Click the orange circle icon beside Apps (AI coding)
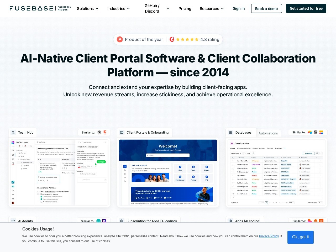Screen dimensions: 336x252 (316, 221)
